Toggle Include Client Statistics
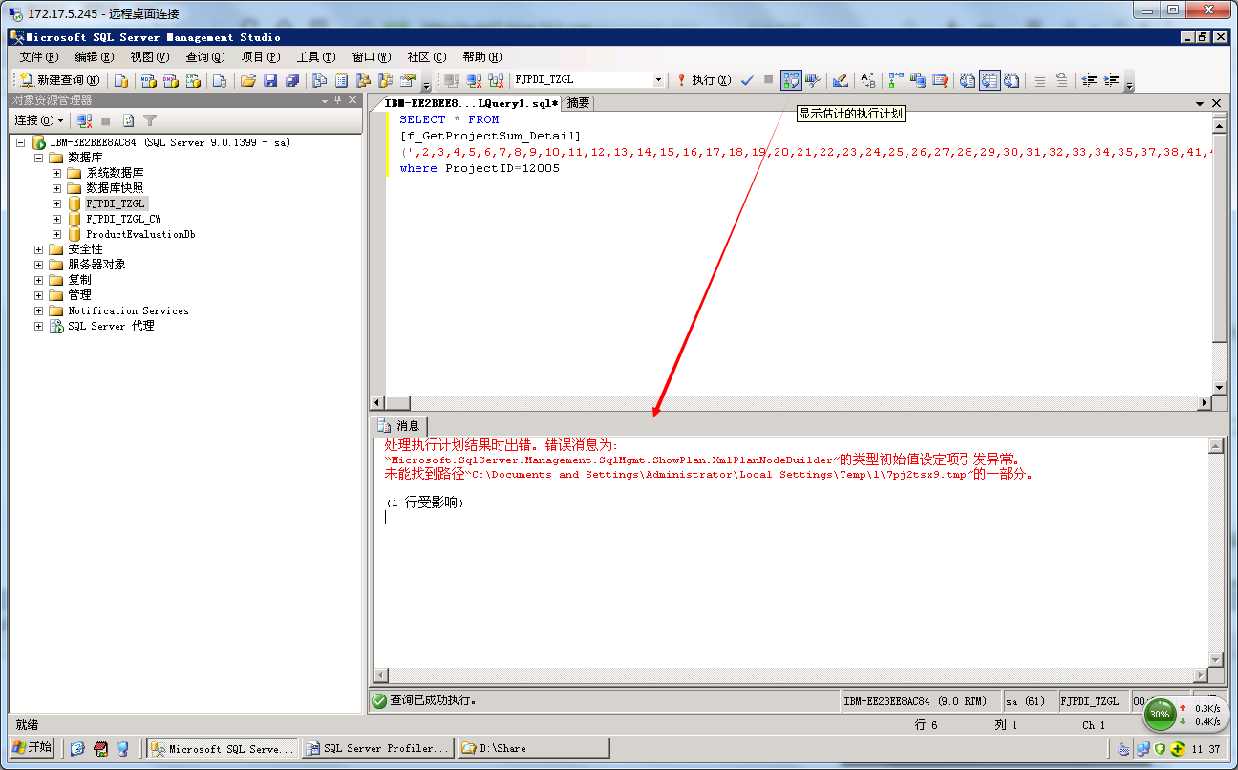The width and height of the screenshot is (1238, 770). [x=919, y=80]
